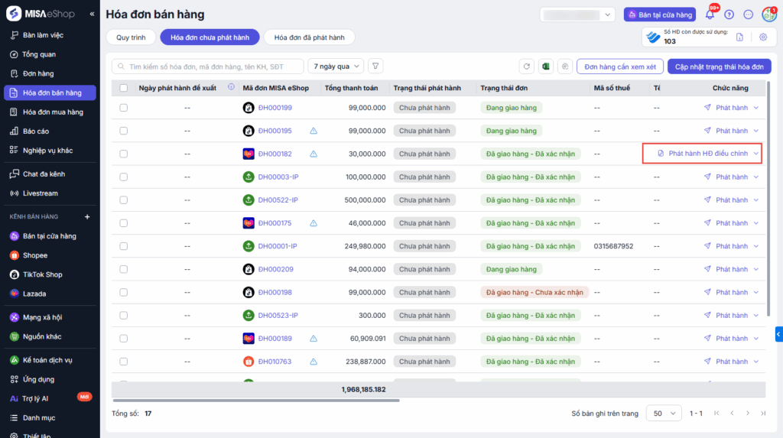This screenshot has height=438, width=783.
Task: Expand arrow beside Phát hành HĐ điều chỉnh
Action: click(756, 154)
